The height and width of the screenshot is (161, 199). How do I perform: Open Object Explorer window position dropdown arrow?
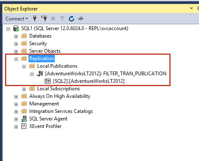191,8
